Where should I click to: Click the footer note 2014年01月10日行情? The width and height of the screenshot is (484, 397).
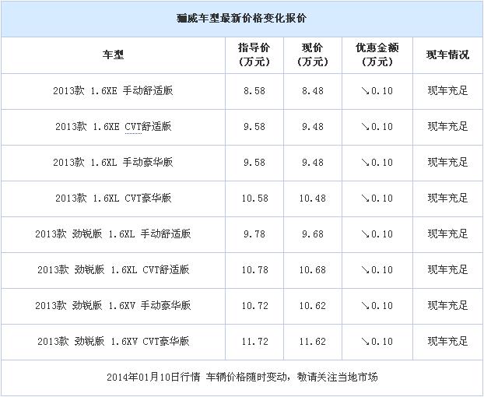tap(153, 378)
